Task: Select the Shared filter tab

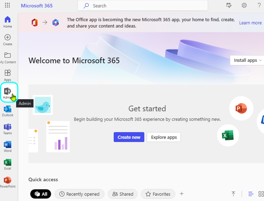Action: pos(123,194)
